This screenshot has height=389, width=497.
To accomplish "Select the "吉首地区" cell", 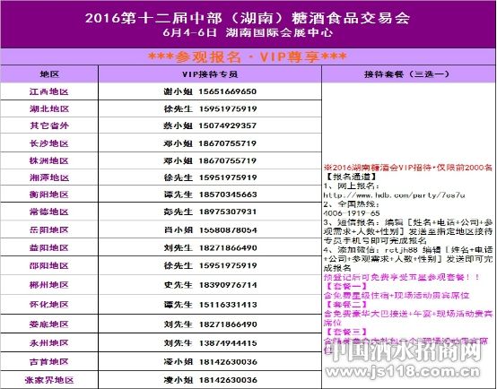I will click(49, 362).
